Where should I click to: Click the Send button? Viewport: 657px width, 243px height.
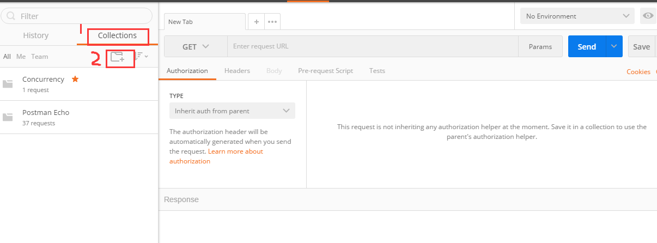point(587,47)
